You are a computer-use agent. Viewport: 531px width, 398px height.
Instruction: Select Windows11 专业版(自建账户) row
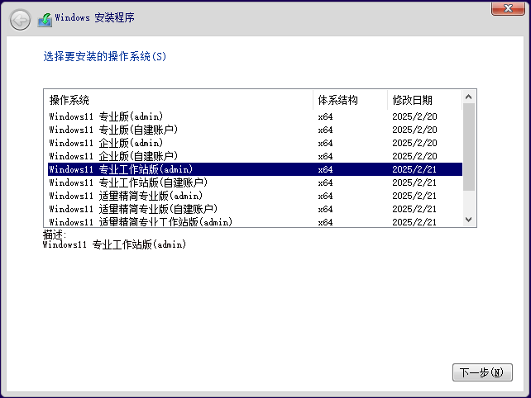pos(255,130)
